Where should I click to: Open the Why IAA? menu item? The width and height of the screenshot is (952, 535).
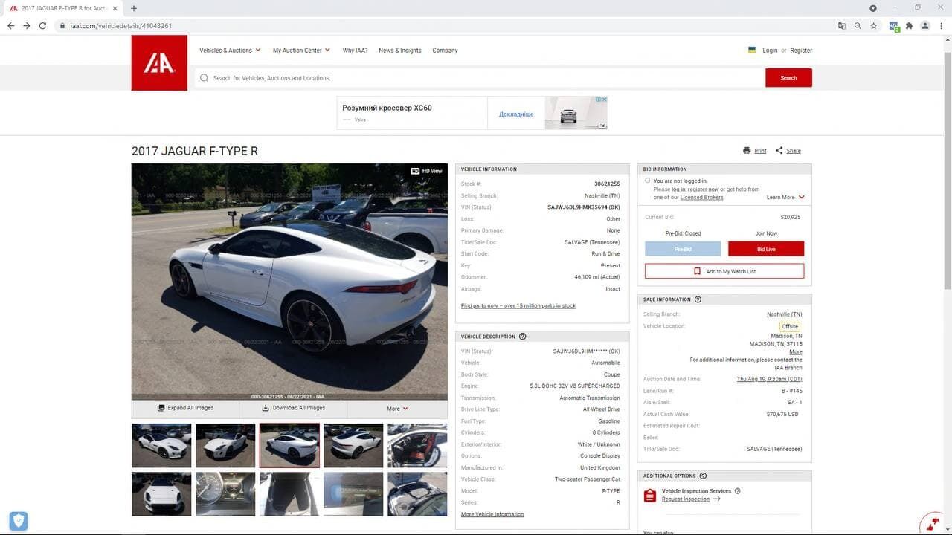pos(355,51)
